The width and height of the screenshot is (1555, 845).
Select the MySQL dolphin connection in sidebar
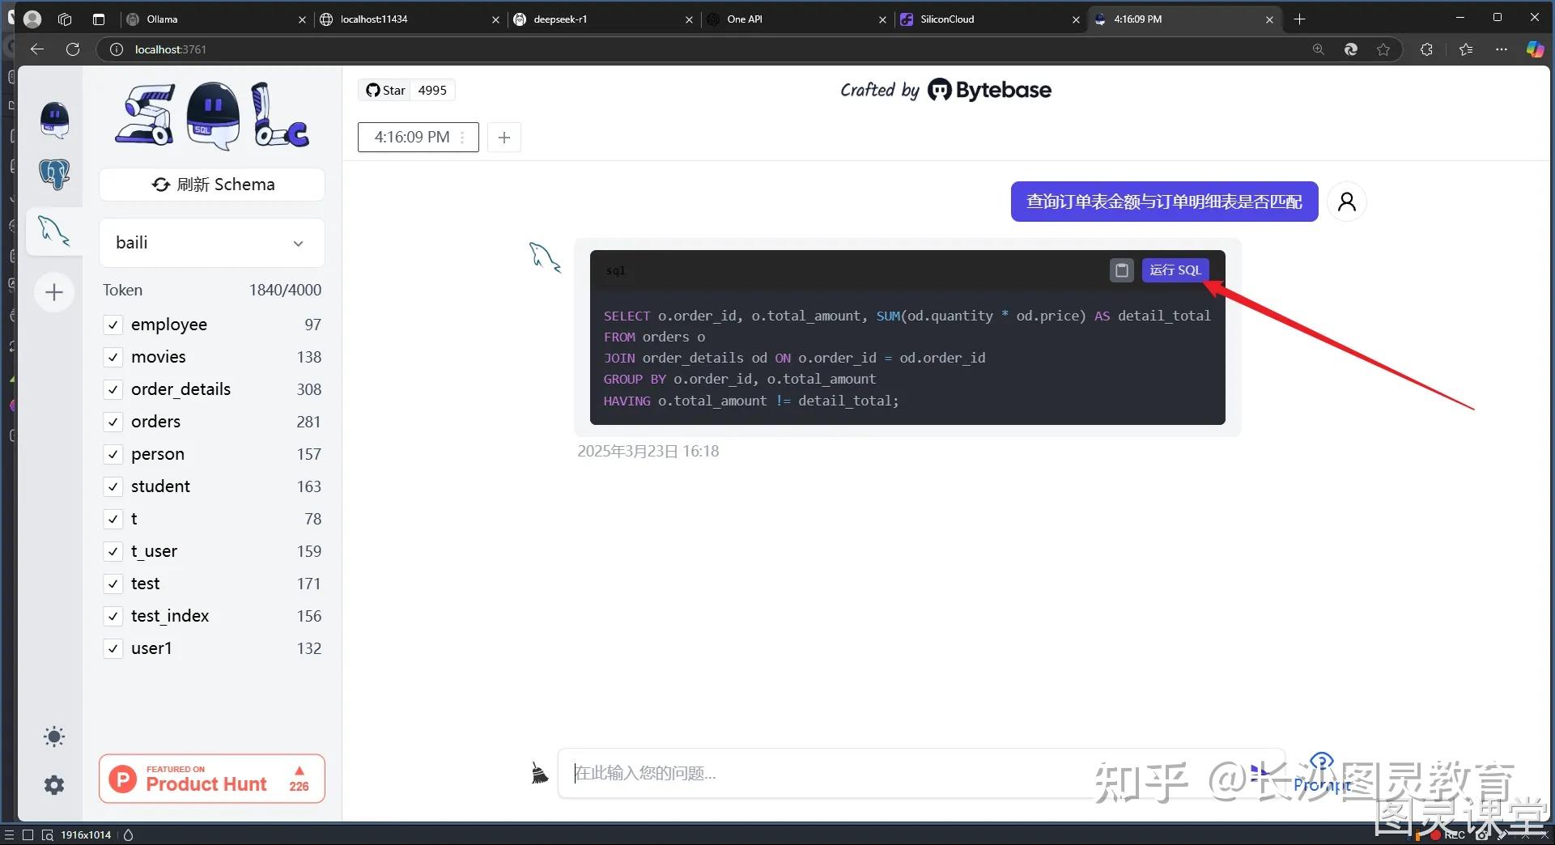point(53,231)
